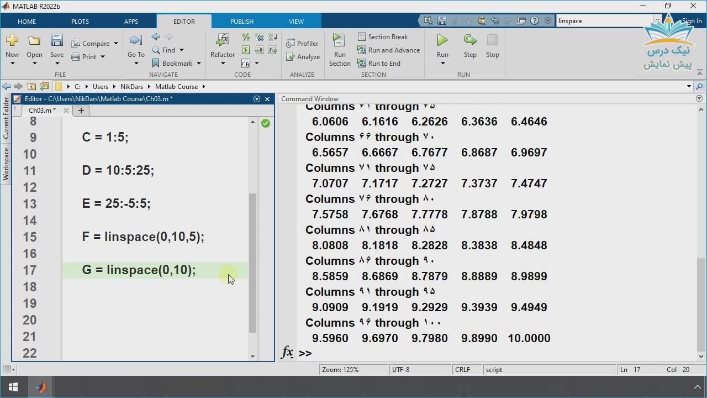Click the Save icon
The image size is (707, 398).
point(57,41)
